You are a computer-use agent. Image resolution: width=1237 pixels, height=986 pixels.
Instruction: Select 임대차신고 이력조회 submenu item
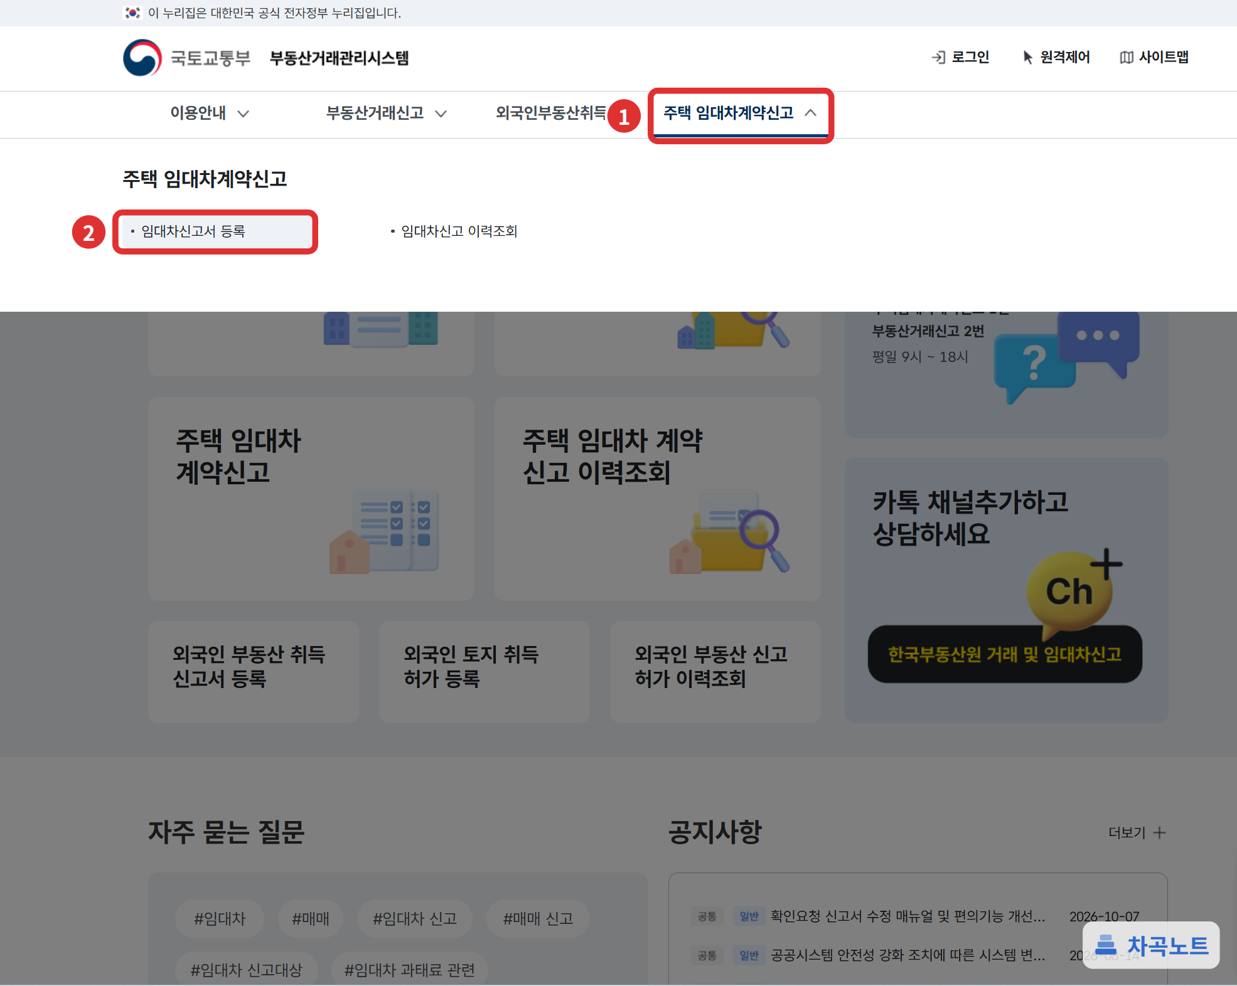coord(459,231)
